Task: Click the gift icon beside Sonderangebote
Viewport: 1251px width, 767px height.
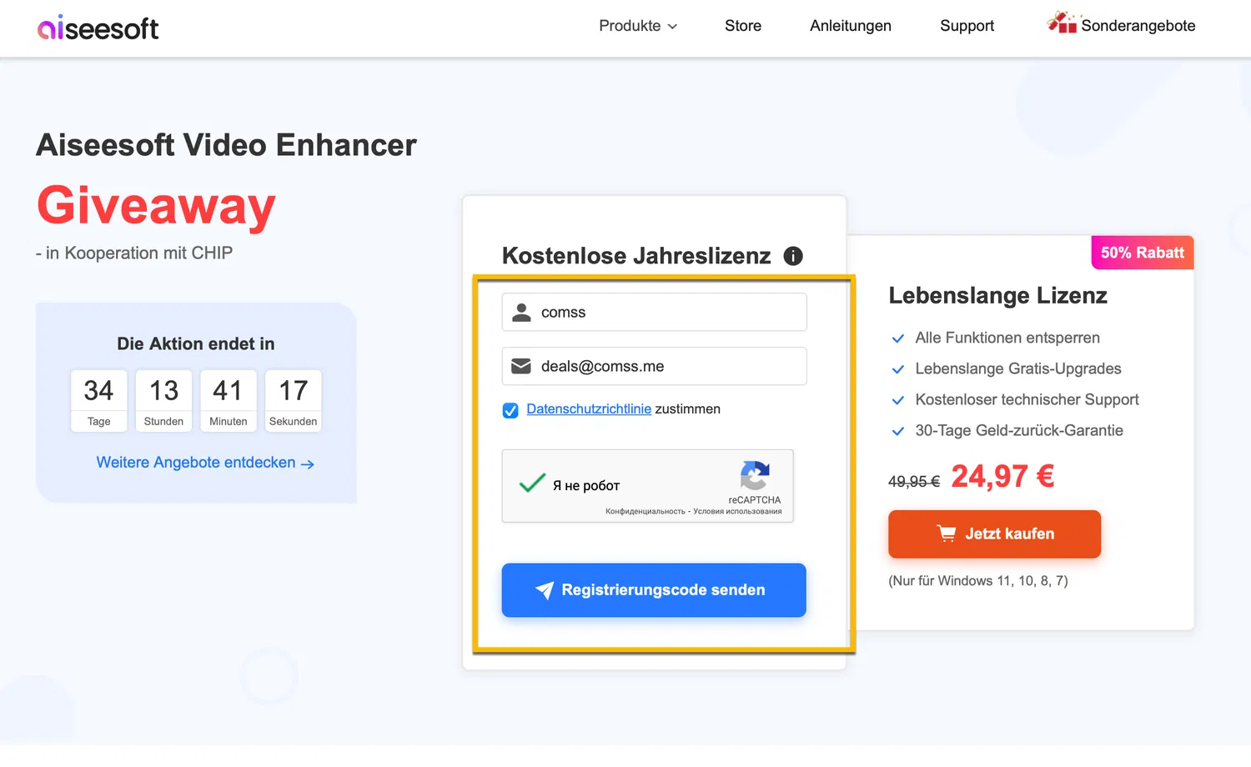Action: tap(1061, 23)
